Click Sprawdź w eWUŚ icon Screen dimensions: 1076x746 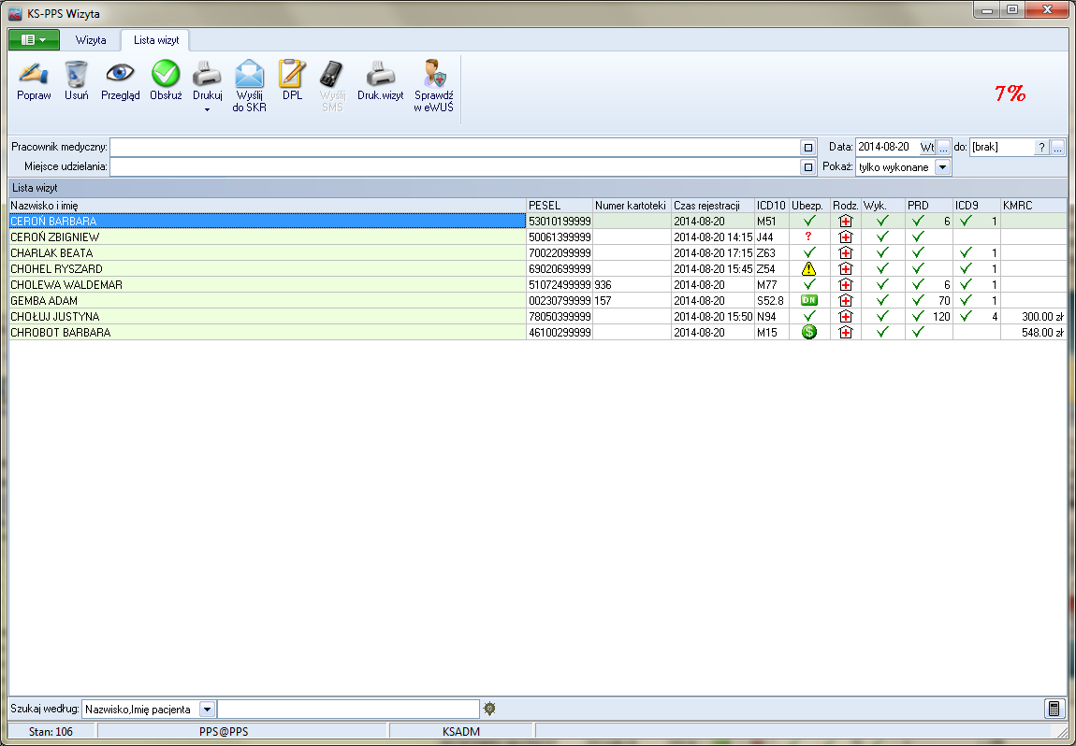click(x=433, y=74)
